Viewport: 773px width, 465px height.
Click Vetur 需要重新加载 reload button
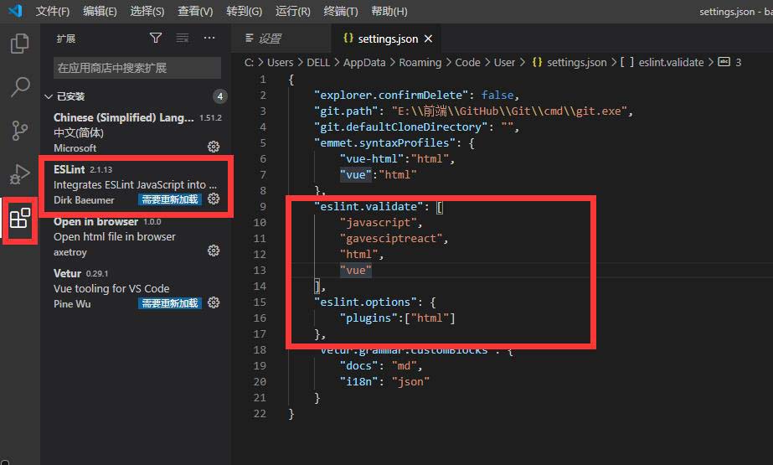pyautogui.click(x=169, y=302)
